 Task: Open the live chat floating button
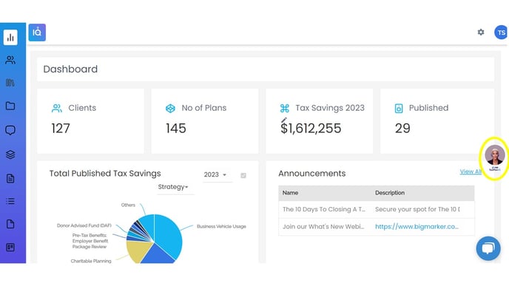click(x=488, y=248)
